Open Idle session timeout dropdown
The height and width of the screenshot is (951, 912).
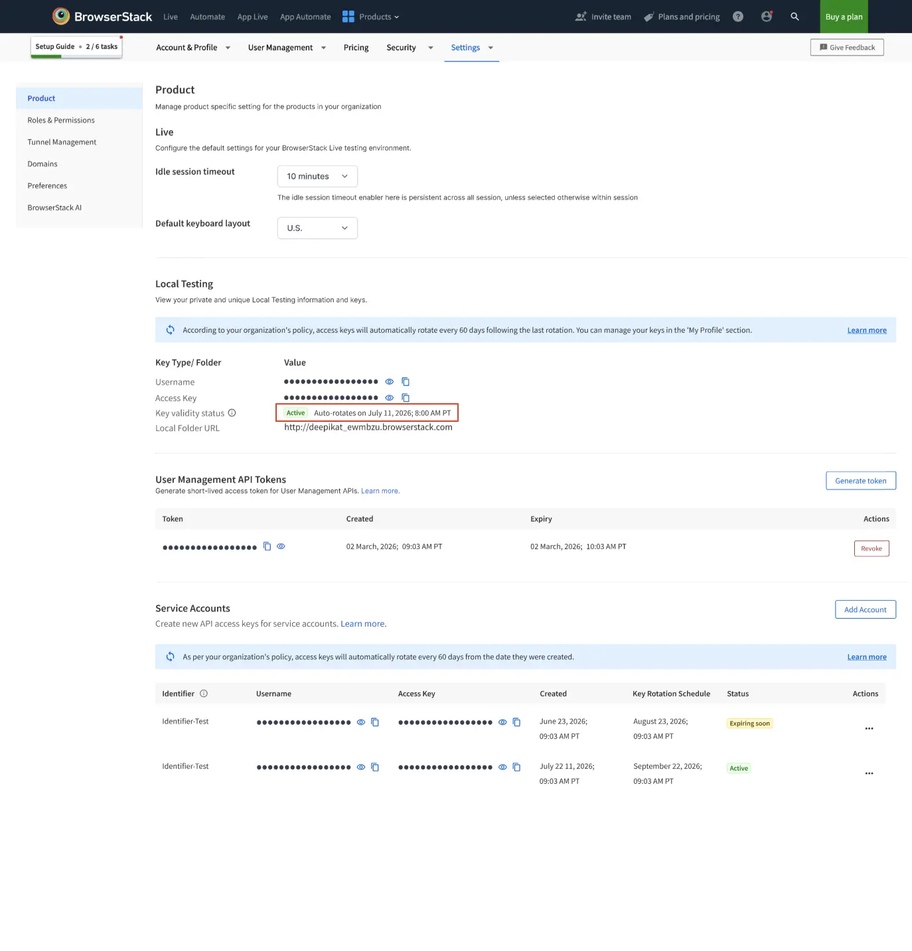coord(317,176)
